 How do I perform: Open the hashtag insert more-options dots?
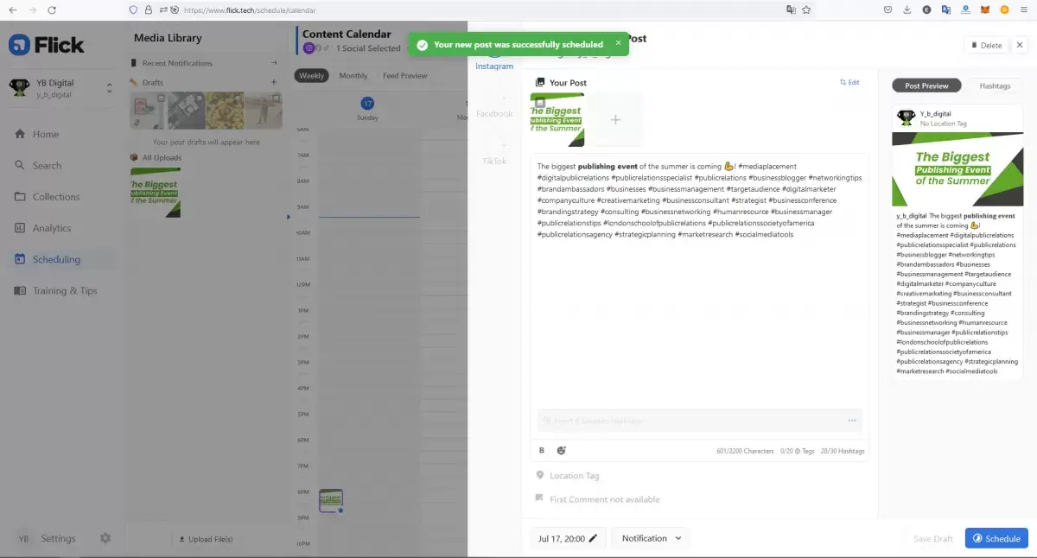(852, 421)
